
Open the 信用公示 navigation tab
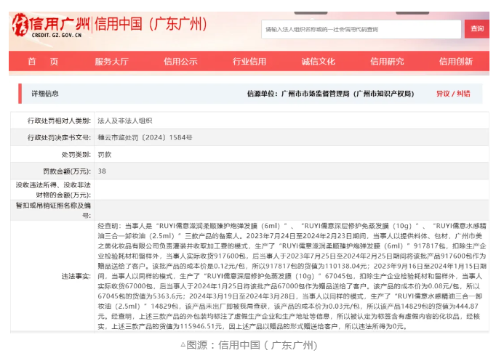click(x=180, y=61)
